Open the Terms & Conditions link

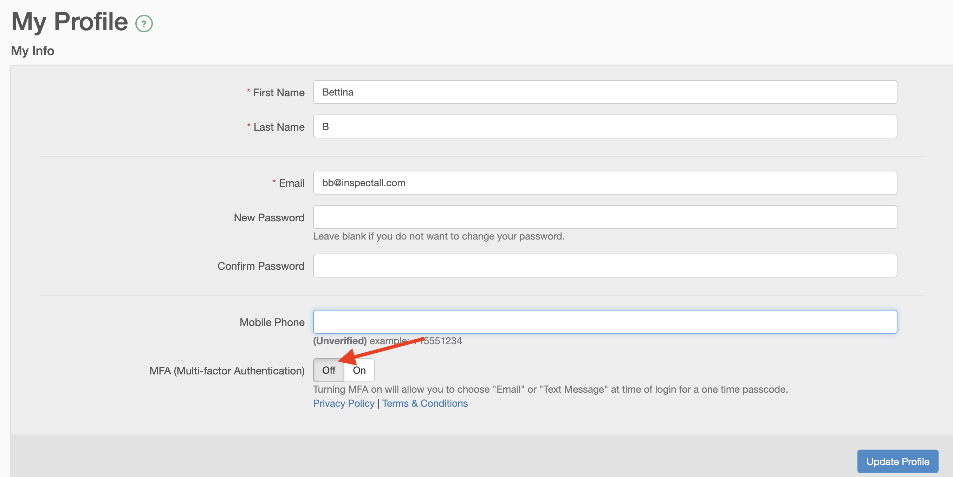pyautogui.click(x=425, y=404)
